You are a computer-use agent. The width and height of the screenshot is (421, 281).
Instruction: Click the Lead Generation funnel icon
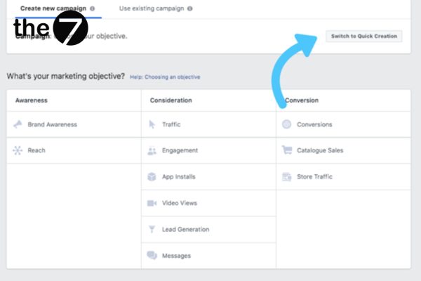152,230
